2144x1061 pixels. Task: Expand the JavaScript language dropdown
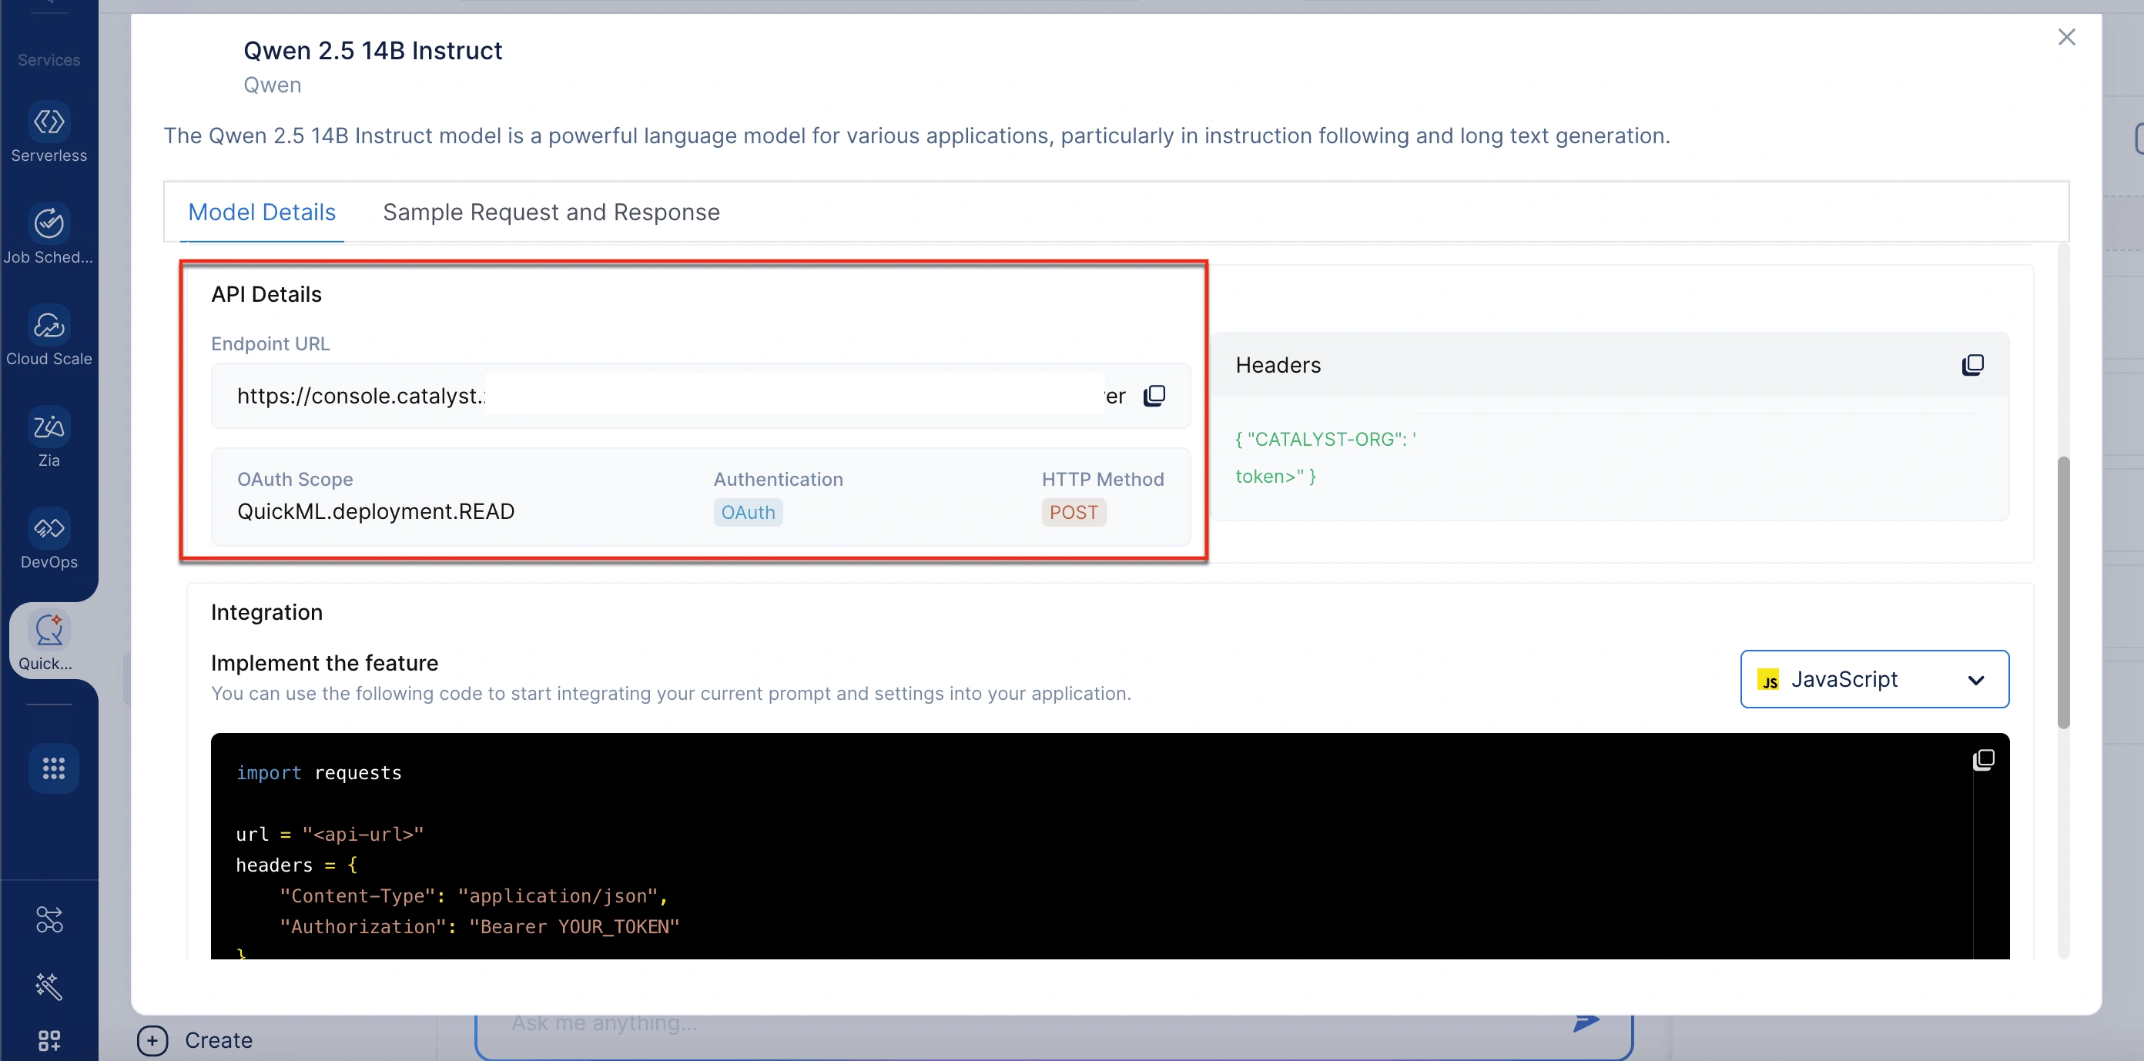click(1874, 679)
